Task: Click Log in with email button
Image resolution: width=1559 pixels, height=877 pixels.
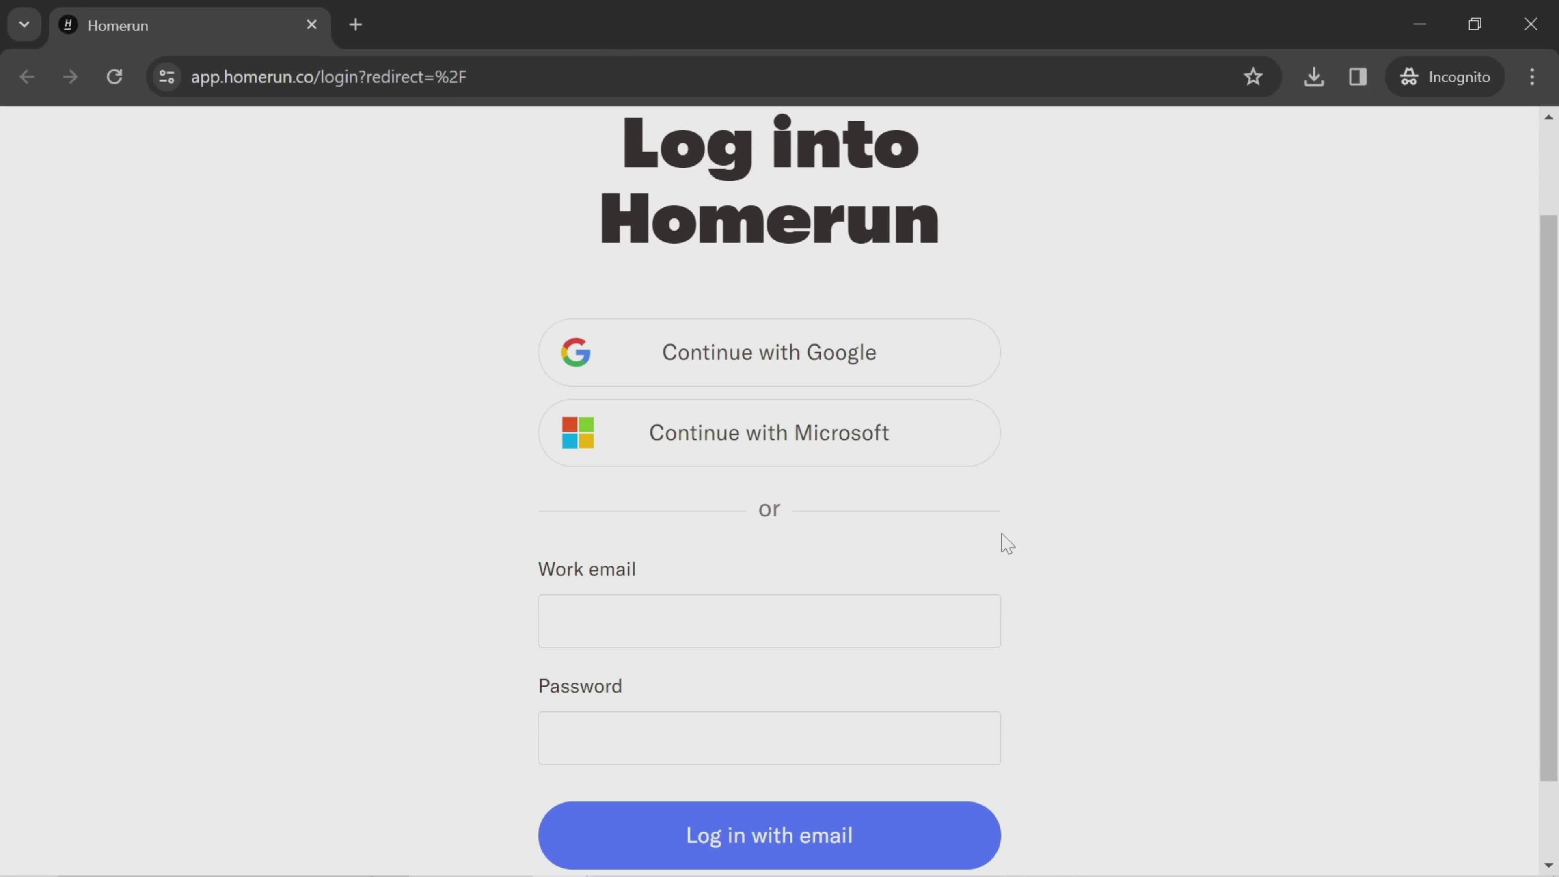Action: pyautogui.click(x=770, y=835)
